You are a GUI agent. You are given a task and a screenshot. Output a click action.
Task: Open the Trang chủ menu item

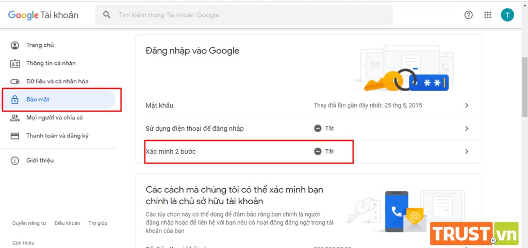click(58, 45)
